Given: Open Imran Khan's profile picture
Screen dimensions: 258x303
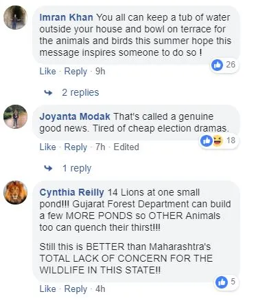Looking at the screenshot, I should pyautogui.click(x=15, y=17).
